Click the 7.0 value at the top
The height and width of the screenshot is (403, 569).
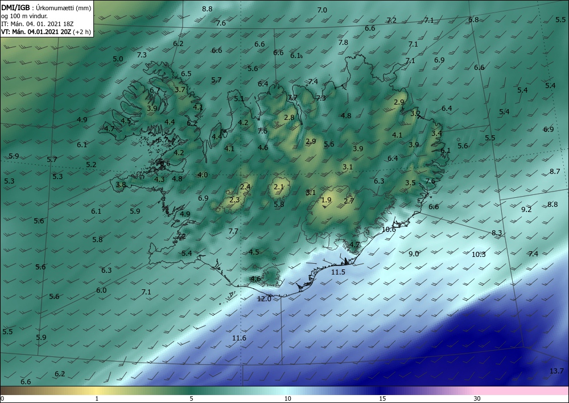pyautogui.click(x=322, y=10)
